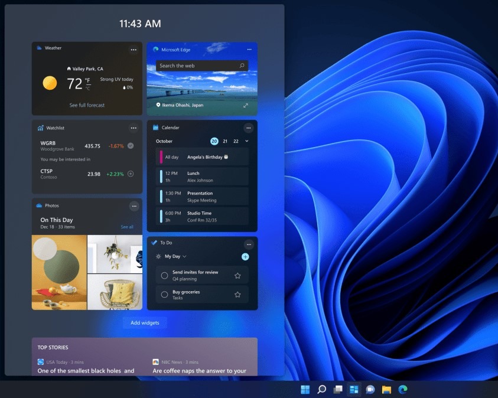498x398 pixels.
Task: Open Photos widget more options
Action: [134, 206]
